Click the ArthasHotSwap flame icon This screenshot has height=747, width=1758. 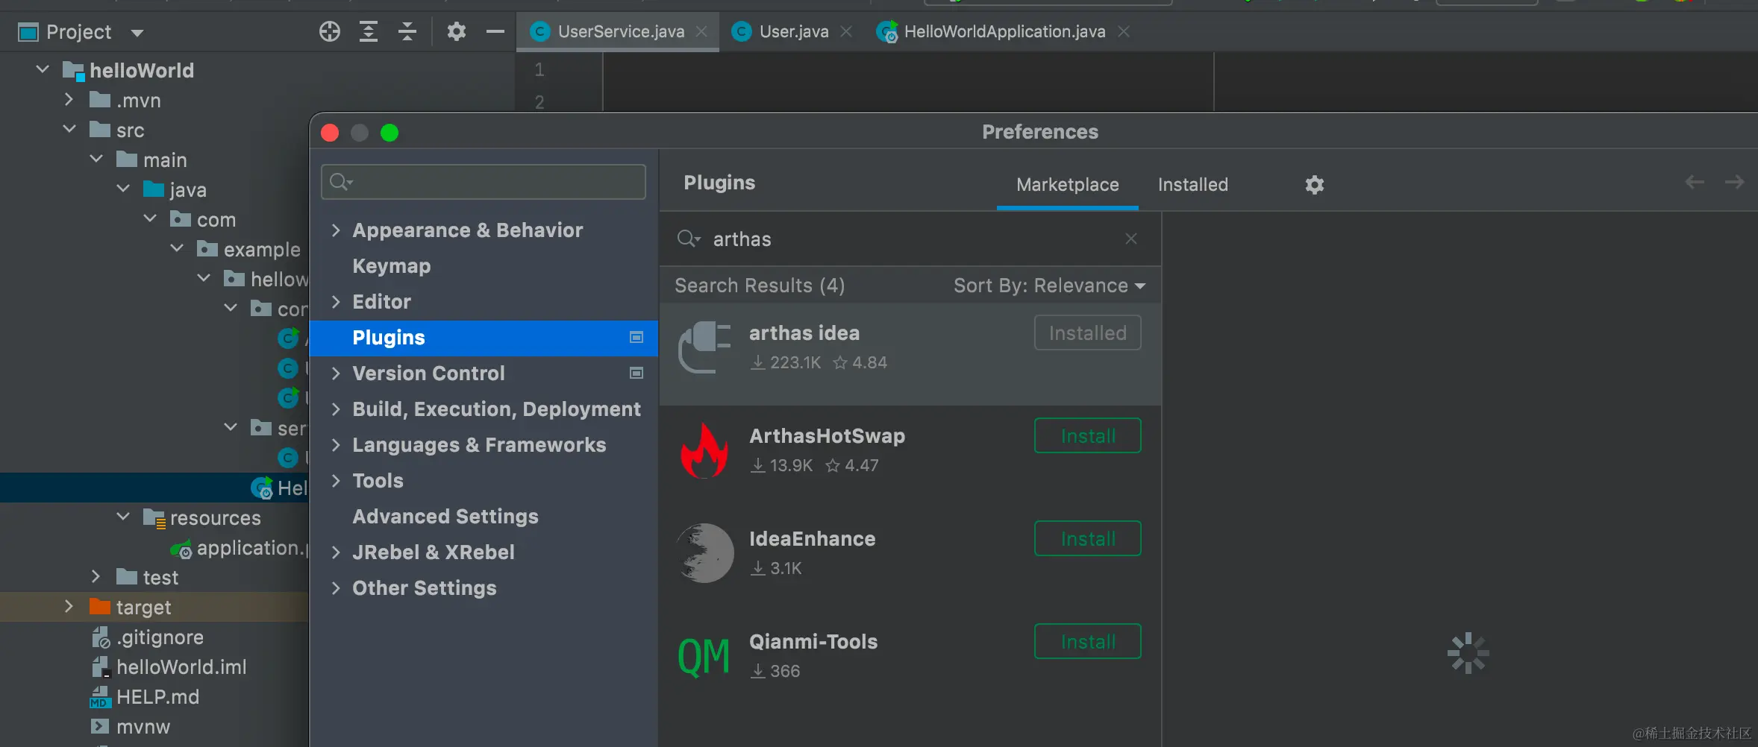coord(704,450)
